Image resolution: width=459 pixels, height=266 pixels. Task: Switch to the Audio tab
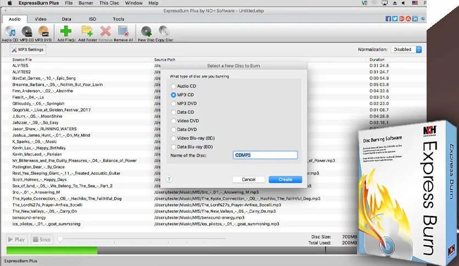15,19
